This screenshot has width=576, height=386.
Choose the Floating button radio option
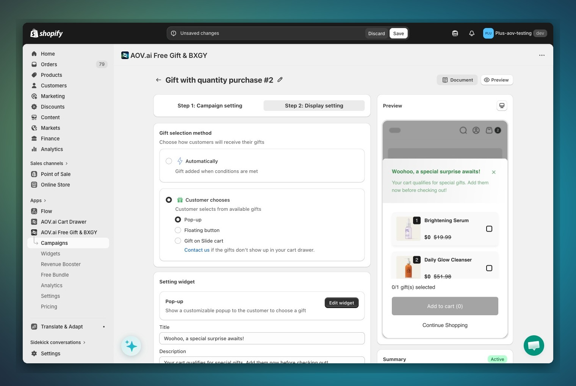(178, 230)
